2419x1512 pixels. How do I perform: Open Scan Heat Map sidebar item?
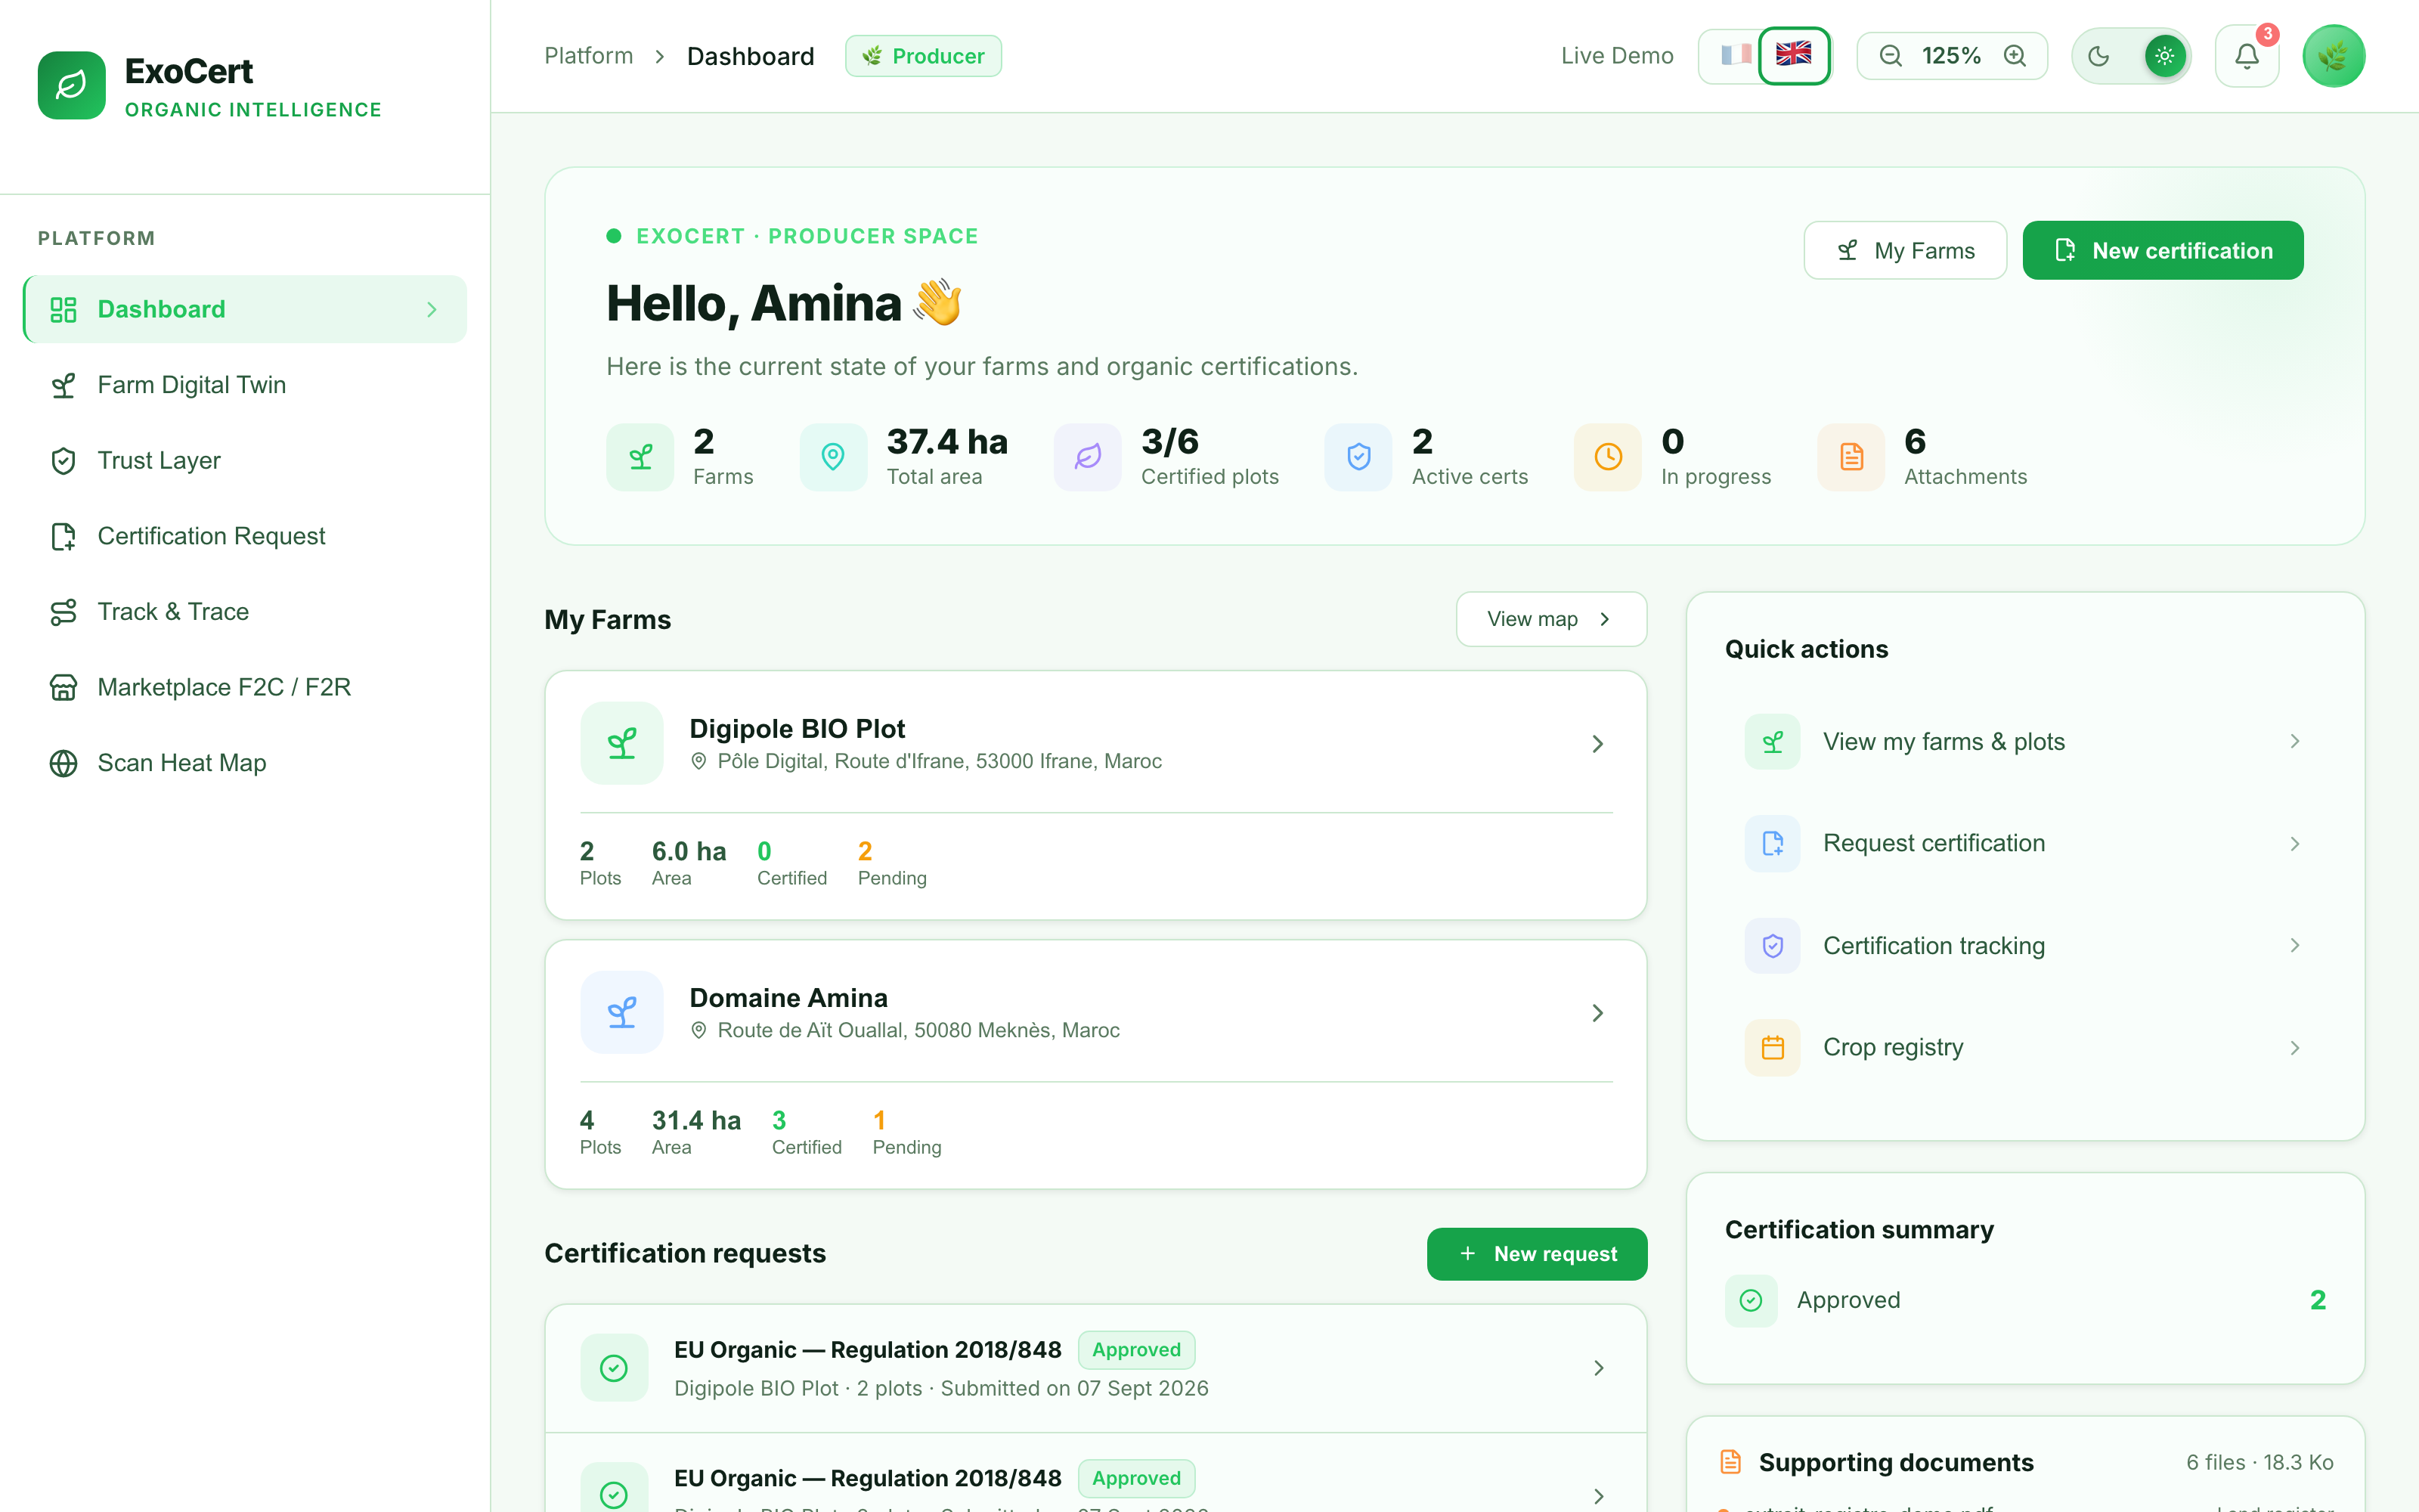245,763
